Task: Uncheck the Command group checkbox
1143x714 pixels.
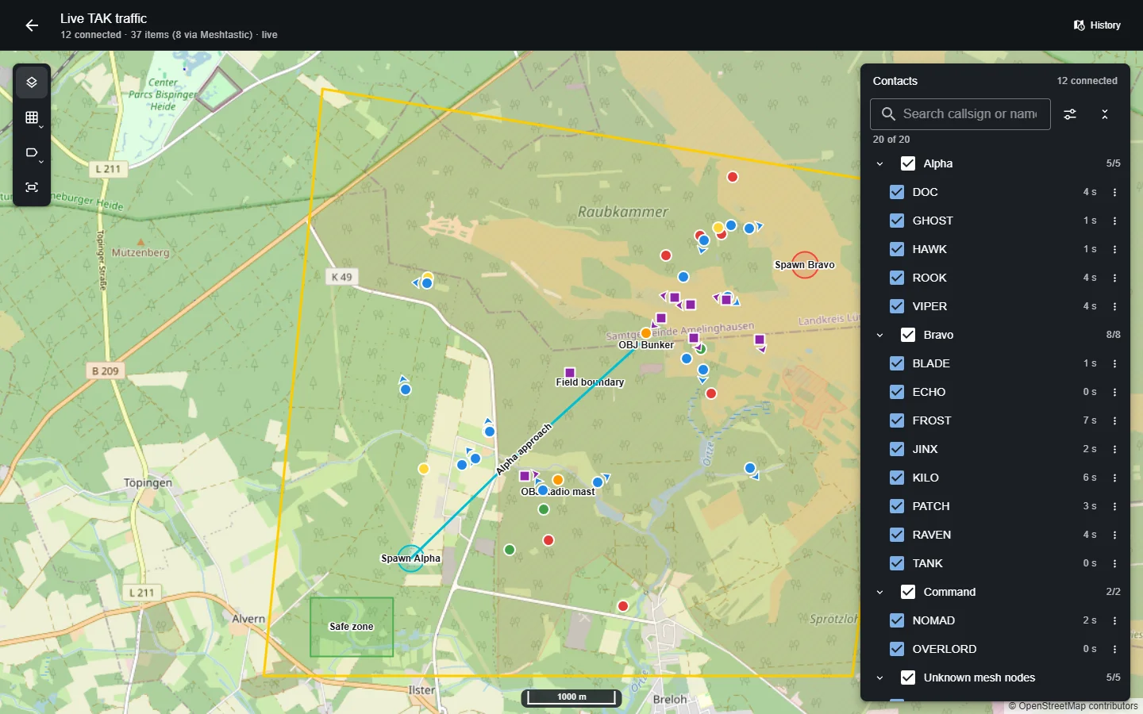Action: pyautogui.click(x=908, y=592)
